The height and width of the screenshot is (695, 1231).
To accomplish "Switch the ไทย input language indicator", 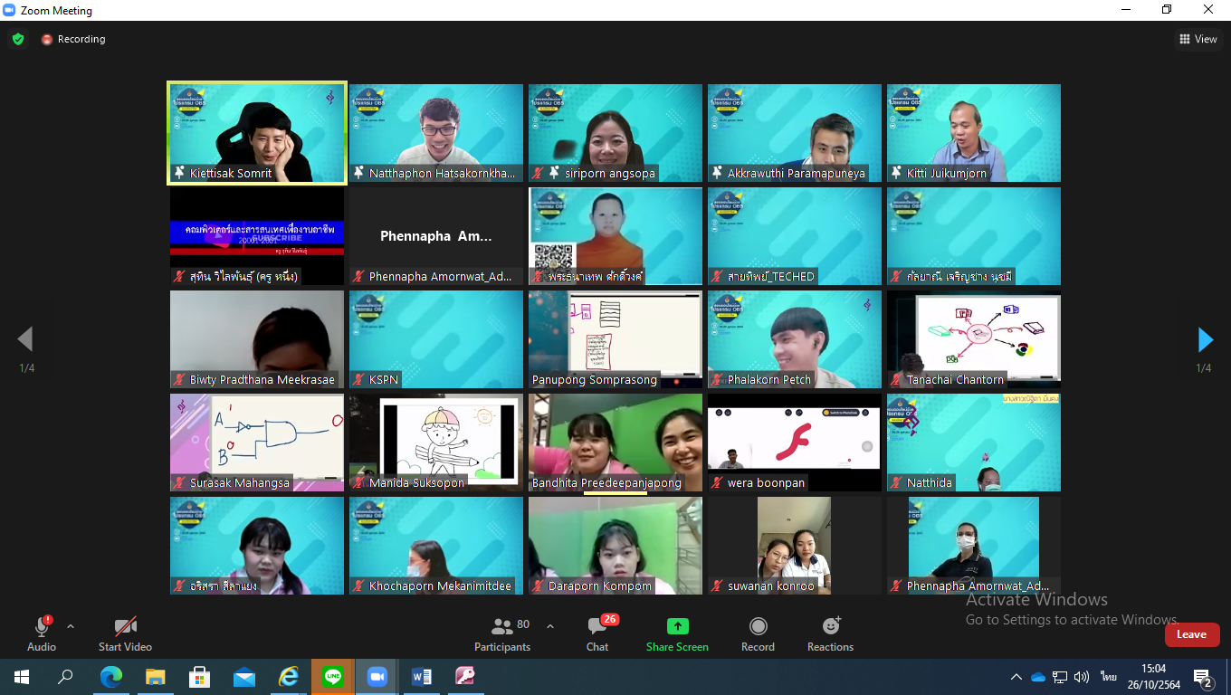I will 1108,677.
